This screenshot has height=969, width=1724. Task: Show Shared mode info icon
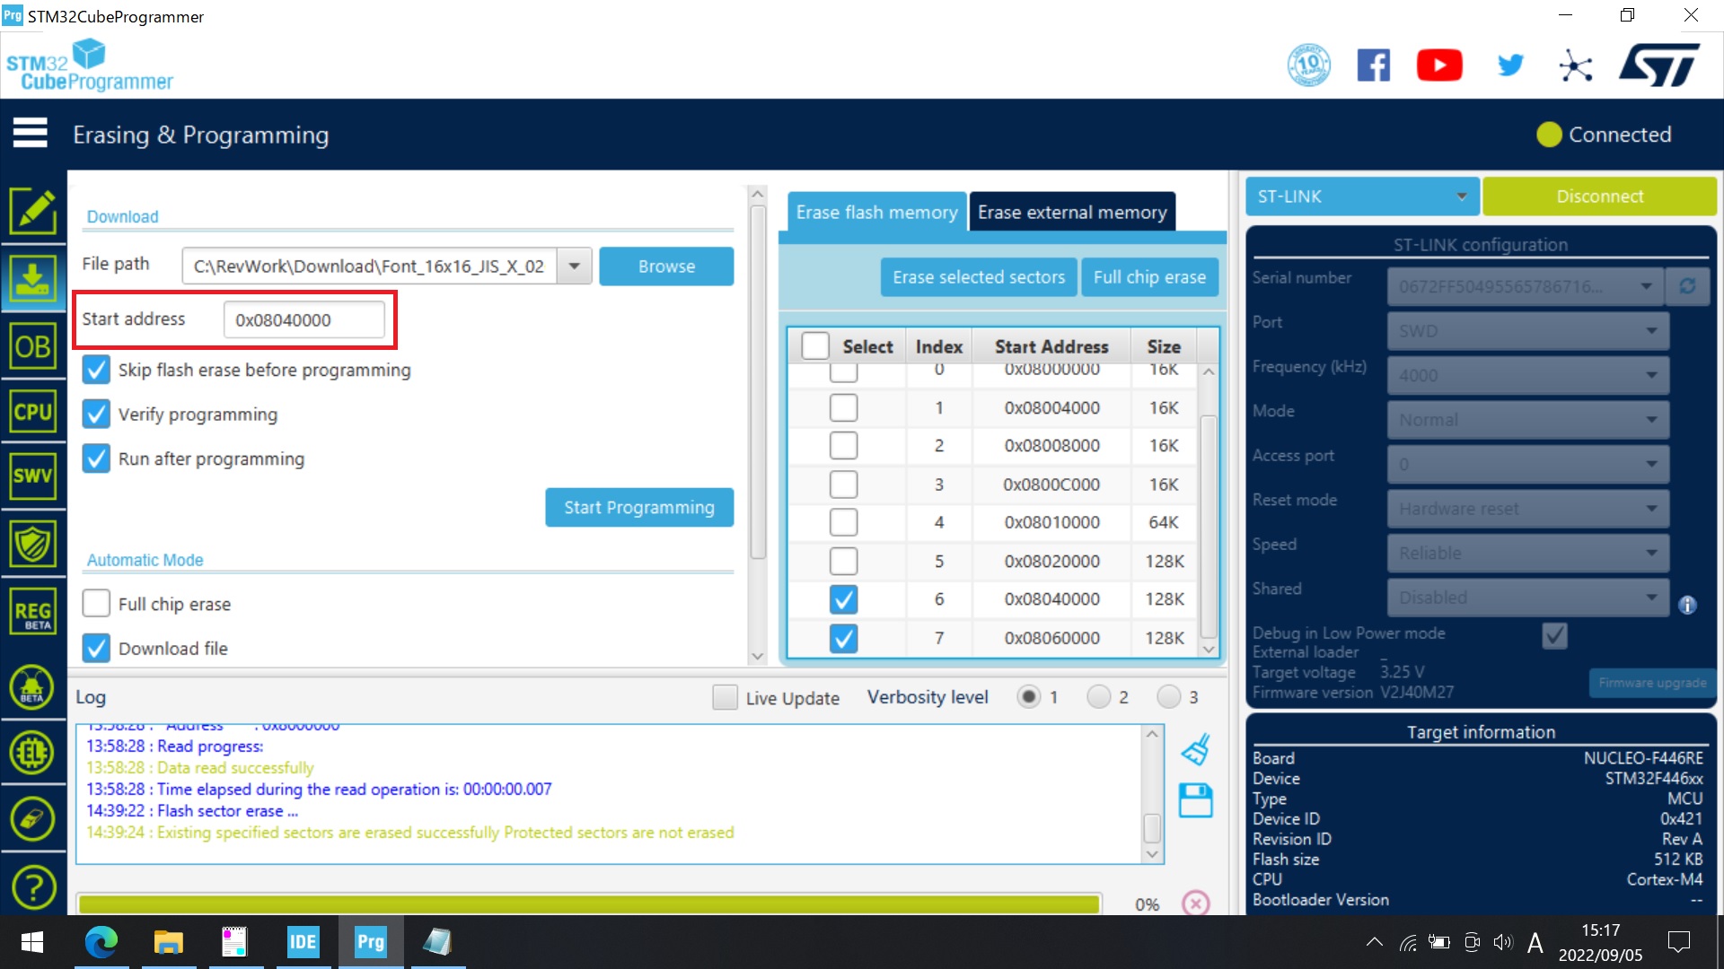coord(1687,606)
